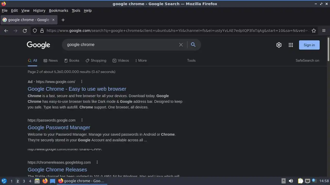Open Google Password Manager result
The image size is (330, 185).
(59, 127)
